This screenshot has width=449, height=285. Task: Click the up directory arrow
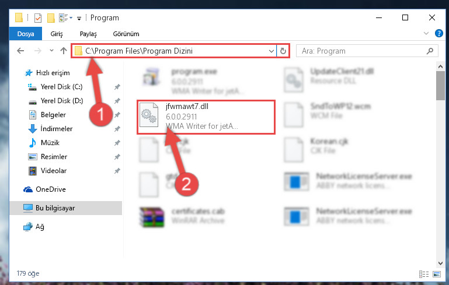pos(64,51)
